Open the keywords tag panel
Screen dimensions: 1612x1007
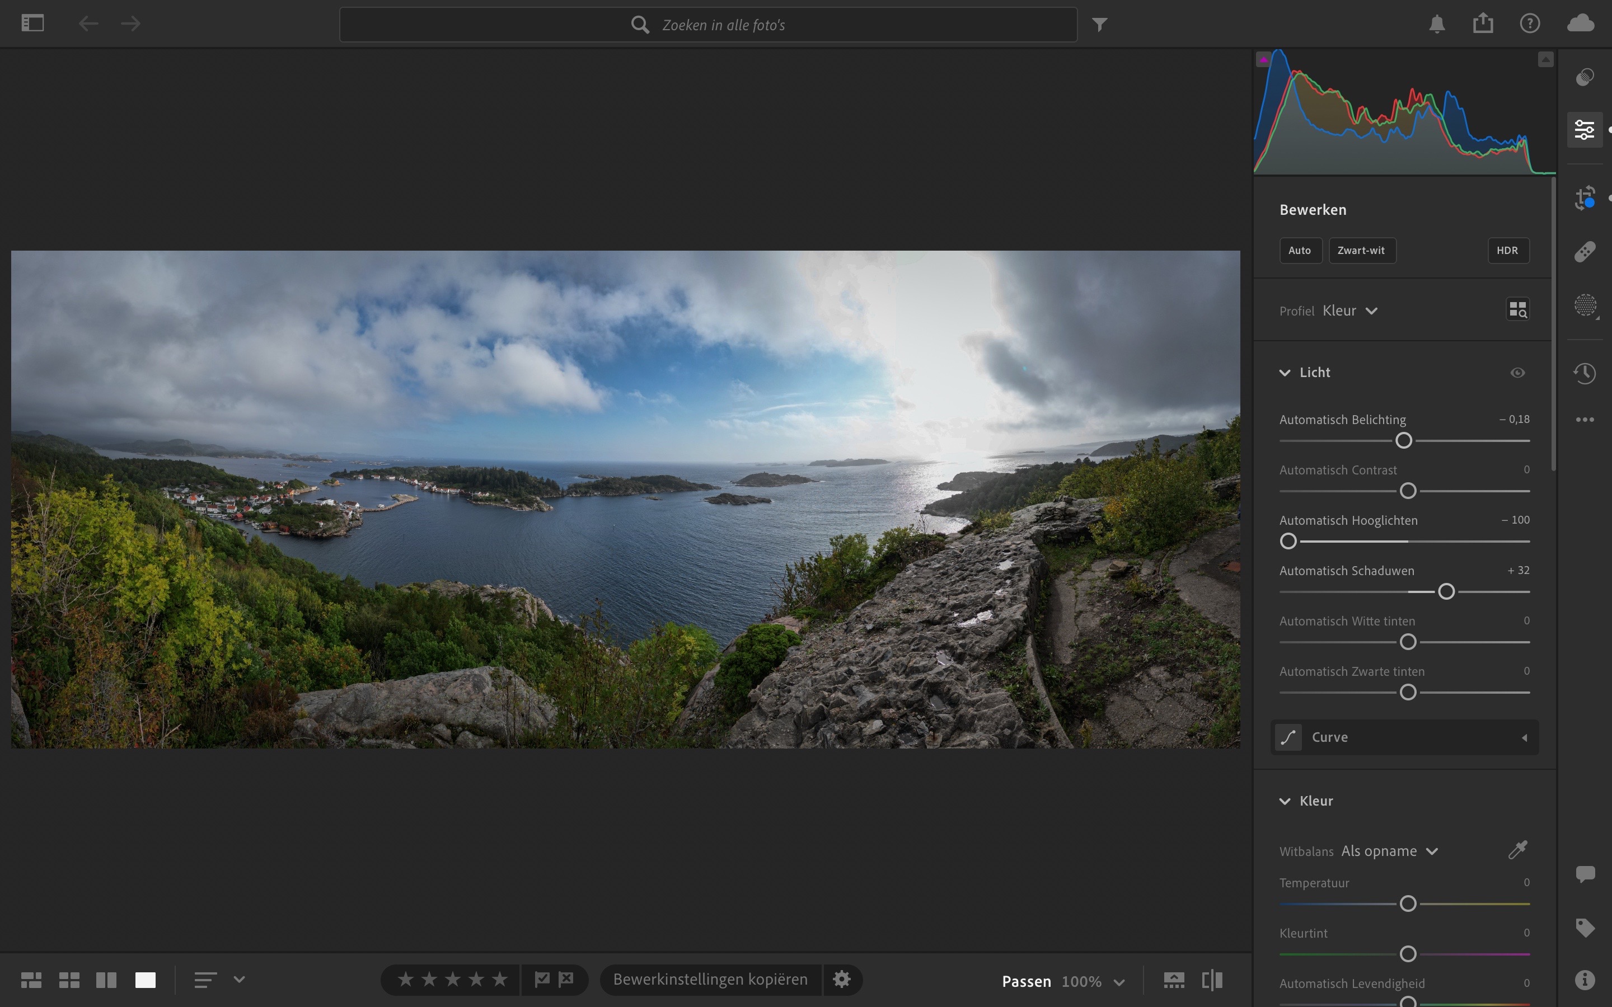coord(1585,927)
